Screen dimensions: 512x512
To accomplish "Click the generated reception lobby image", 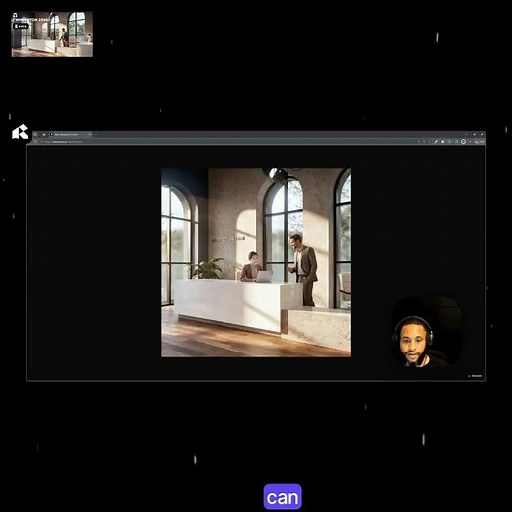I will (256, 263).
